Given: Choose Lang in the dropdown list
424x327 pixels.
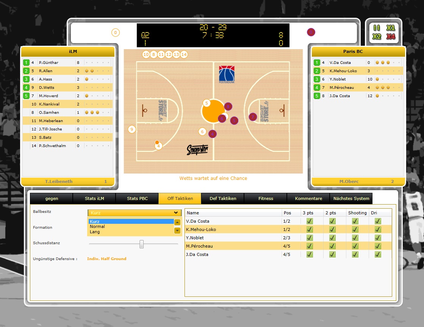Looking at the screenshot, I should click(x=95, y=232).
